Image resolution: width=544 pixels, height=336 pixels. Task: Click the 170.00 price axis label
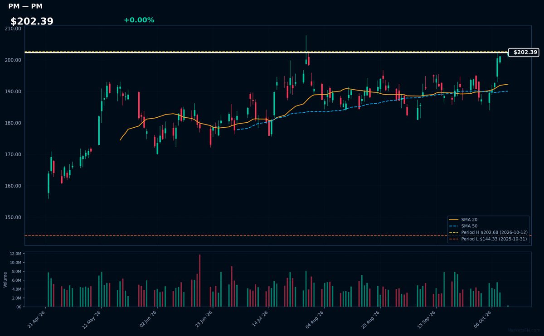tap(13, 154)
